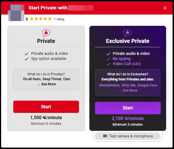This screenshot has width=174, height=149.
Task: Click the blurred profile avatar thumbnail
Action: tap(16, 13)
